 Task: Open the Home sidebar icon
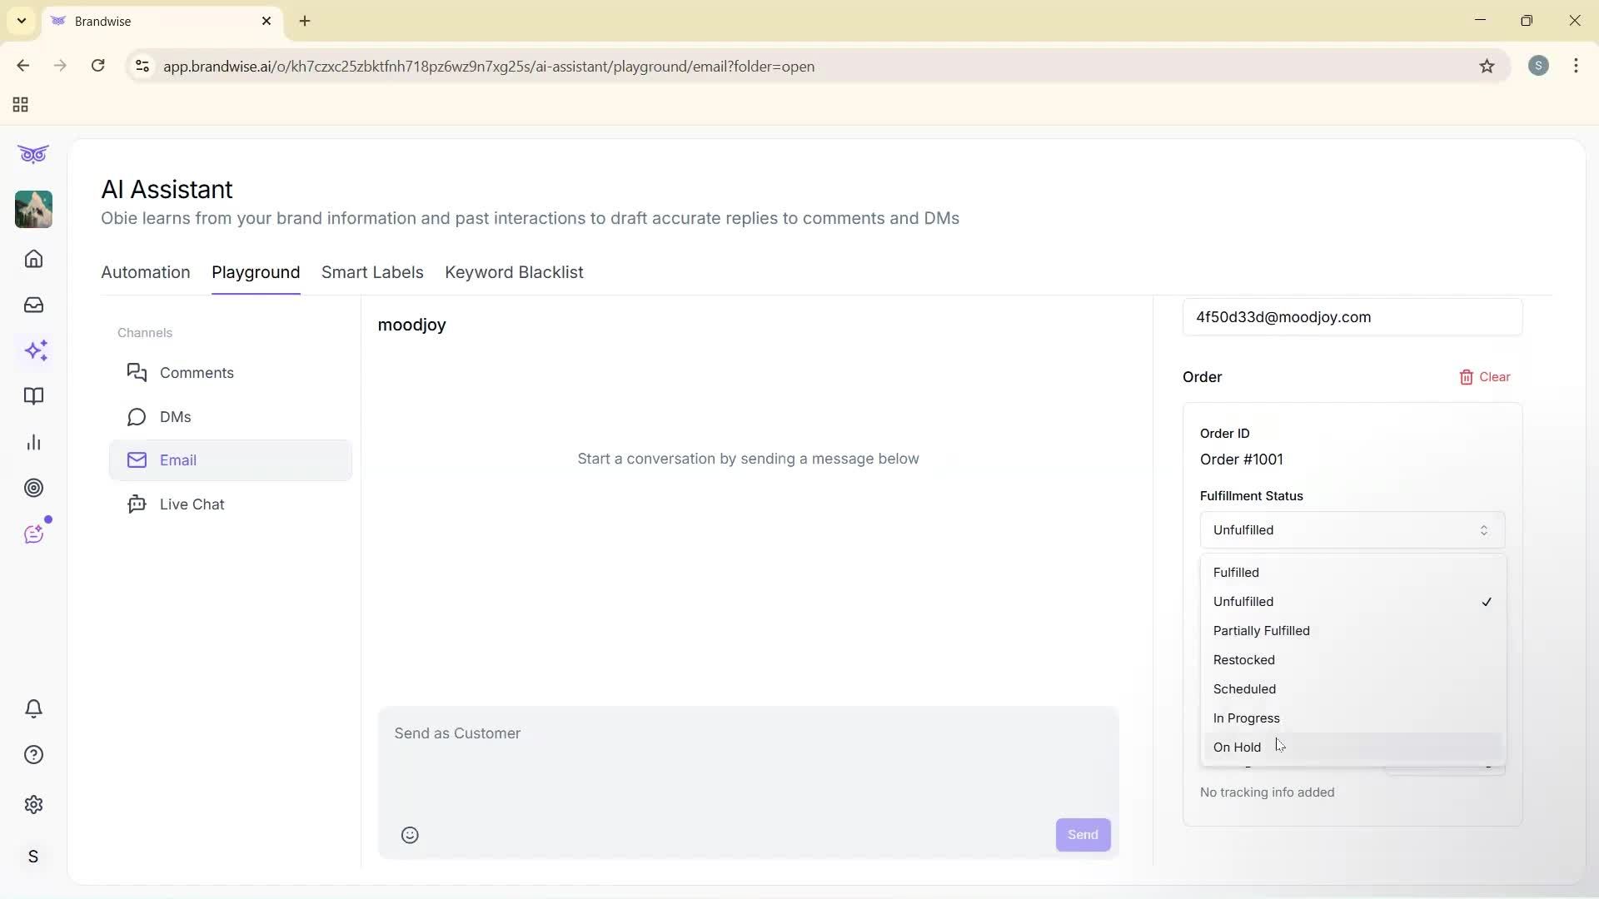click(33, 259)
